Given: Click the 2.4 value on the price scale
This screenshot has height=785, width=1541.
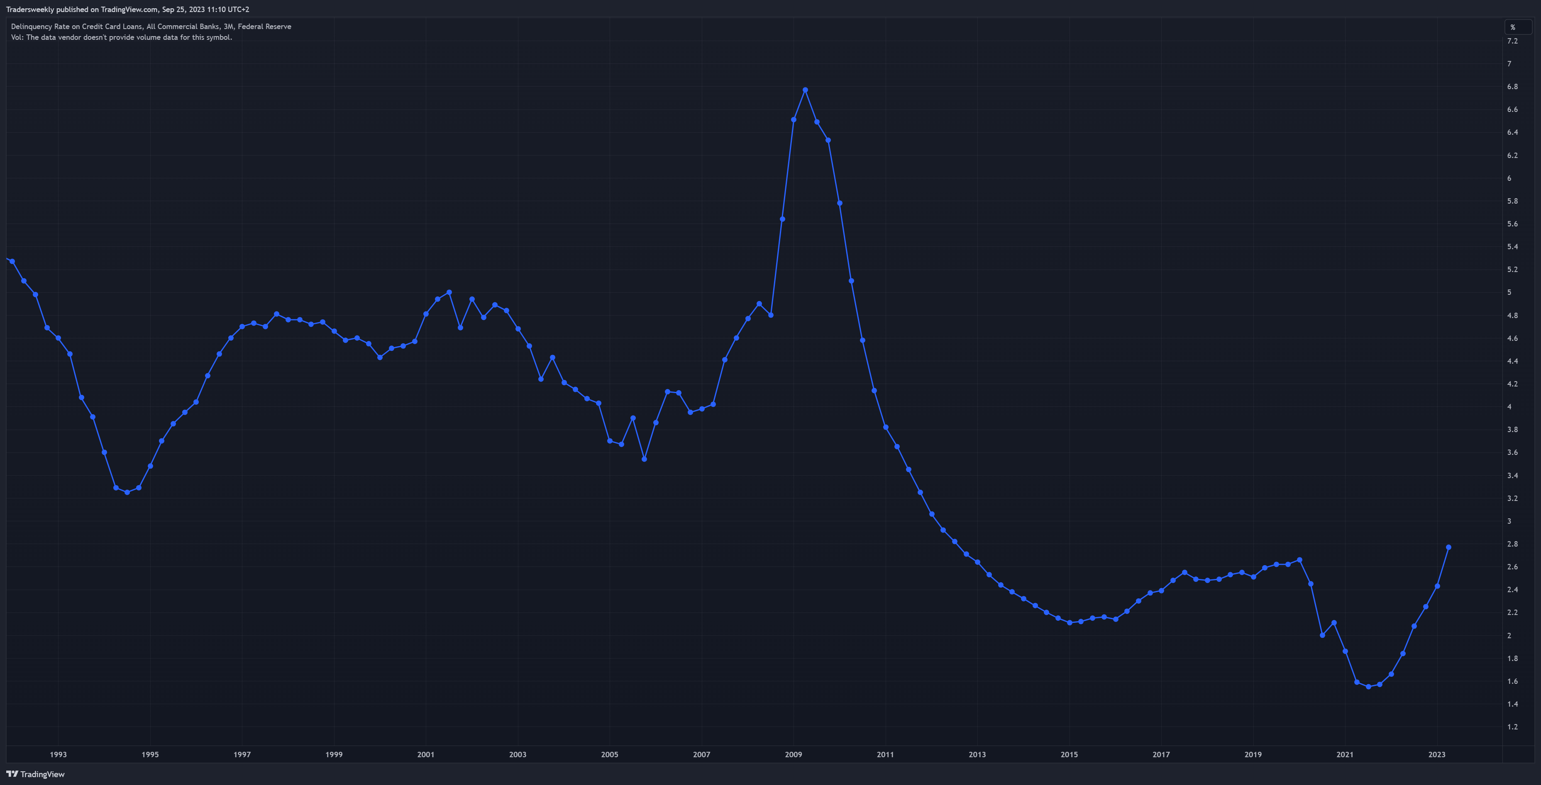Looking at the screenshot, I should point(1512,590).
